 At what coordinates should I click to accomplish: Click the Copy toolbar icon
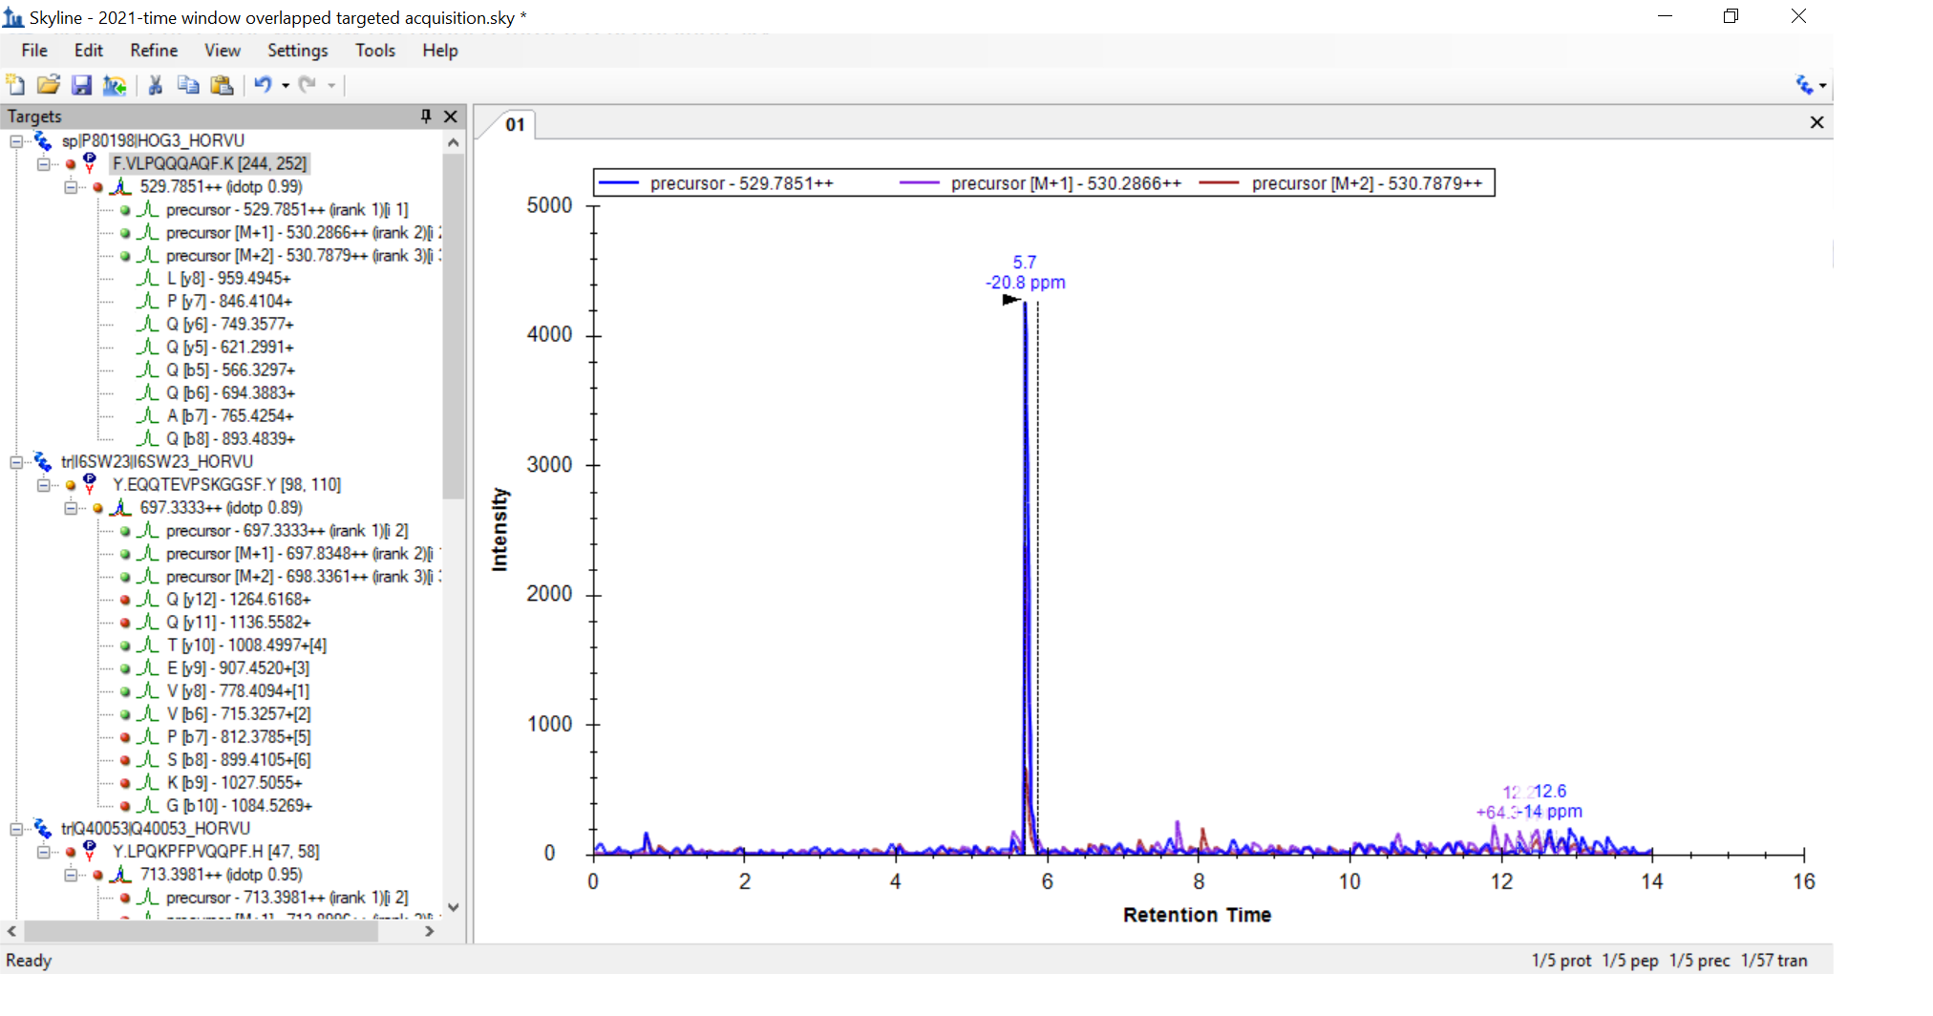click(x=188, y=85)
